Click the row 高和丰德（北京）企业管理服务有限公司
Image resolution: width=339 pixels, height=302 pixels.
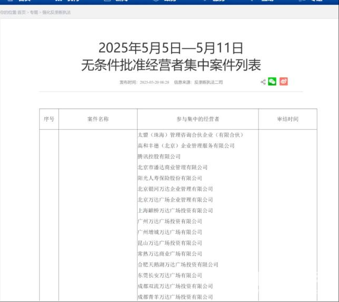(186, 146)
